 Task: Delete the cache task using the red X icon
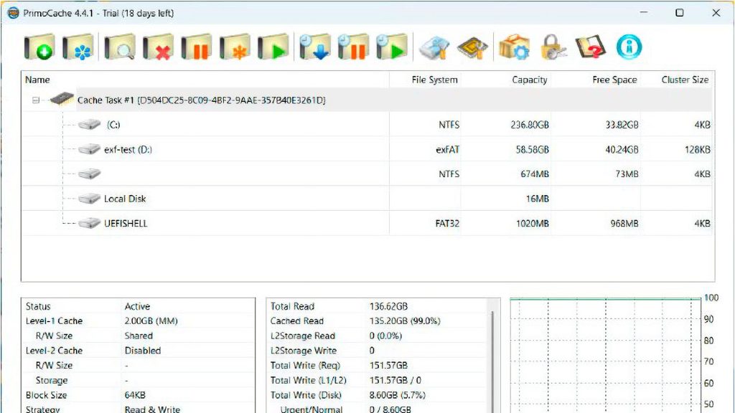(158, 47)
